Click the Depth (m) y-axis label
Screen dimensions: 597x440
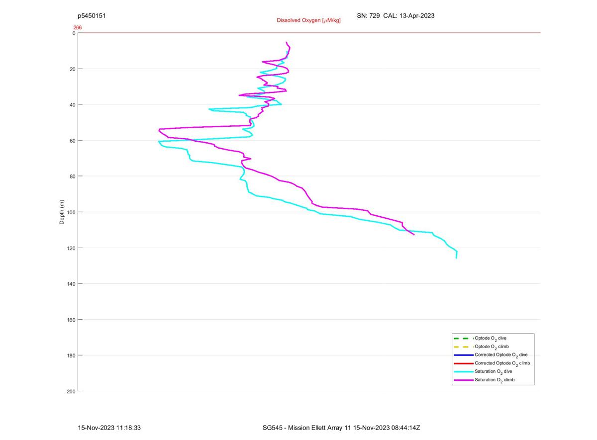[62, 212]
